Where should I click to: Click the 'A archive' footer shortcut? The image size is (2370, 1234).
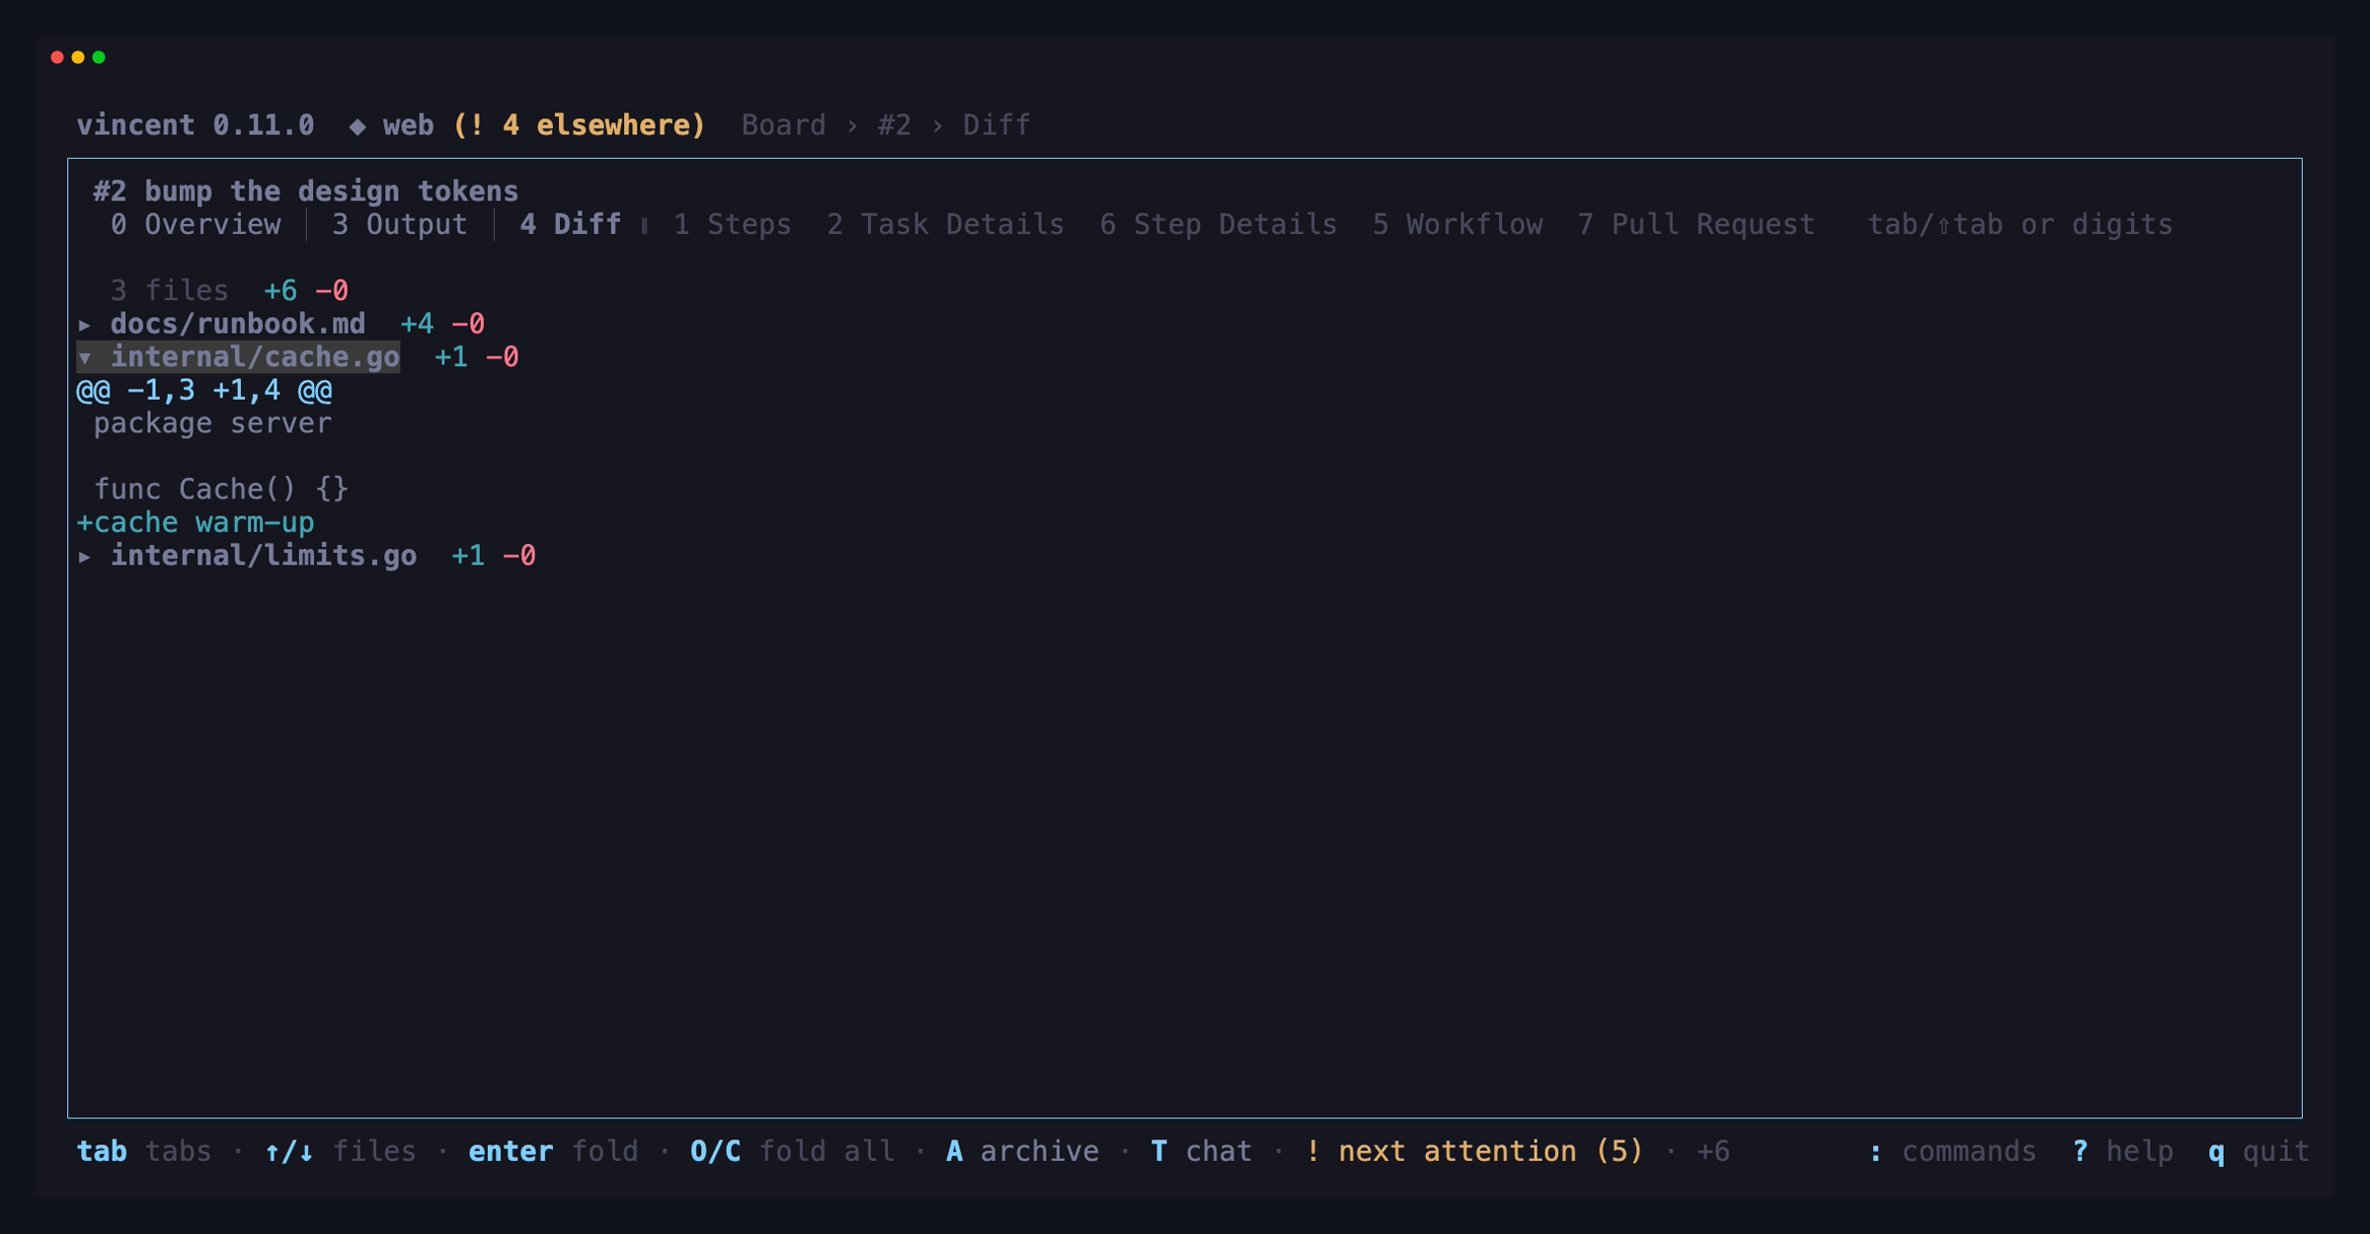[1022, 1152]
